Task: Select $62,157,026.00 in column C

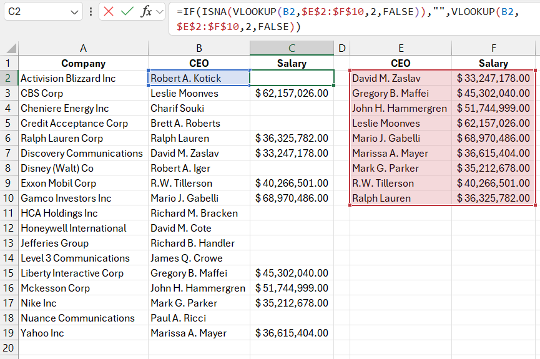Action: pyautogui.click(x=292, y=93)
